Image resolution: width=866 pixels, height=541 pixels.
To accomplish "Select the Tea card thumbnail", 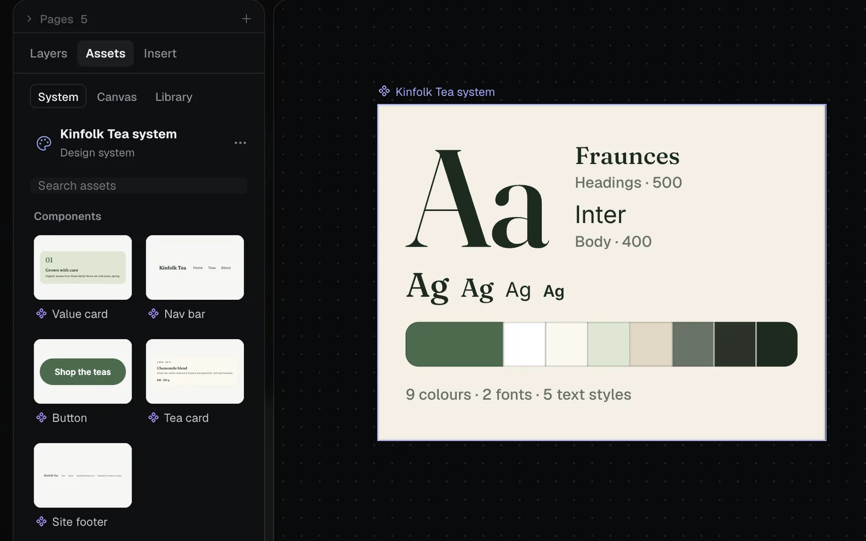I will pos(195,371).
